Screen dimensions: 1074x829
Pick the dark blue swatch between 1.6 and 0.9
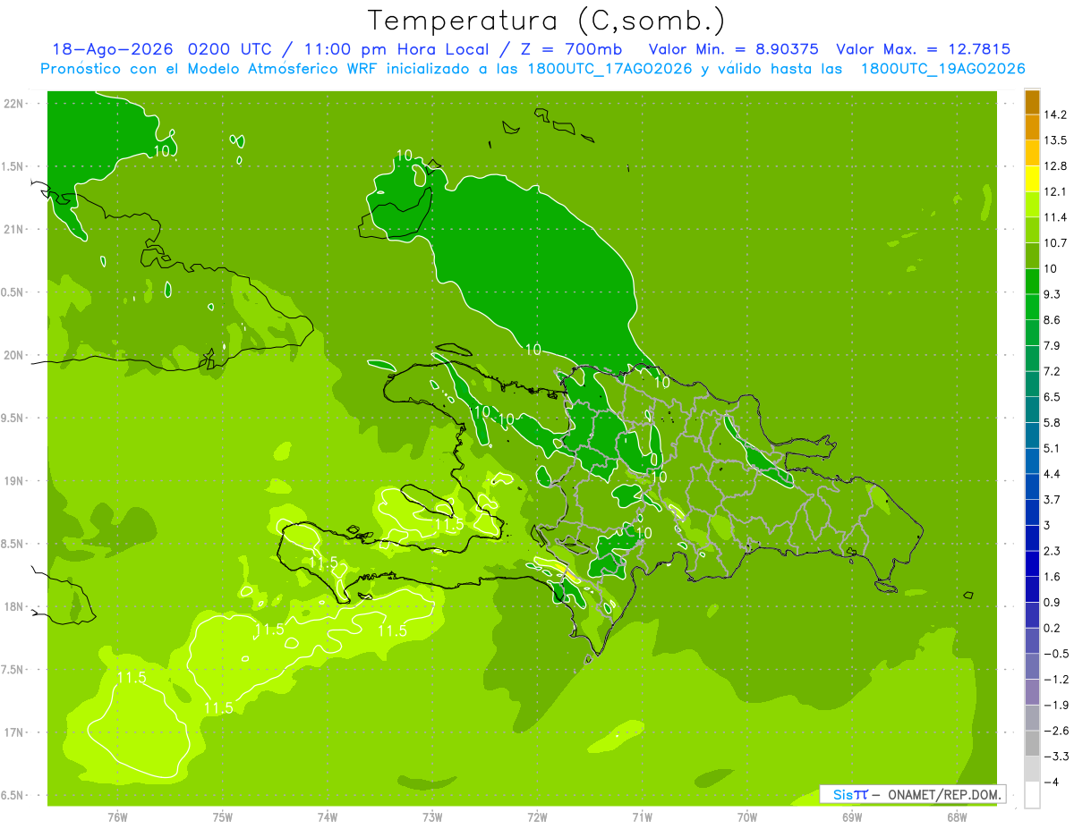1032,589
